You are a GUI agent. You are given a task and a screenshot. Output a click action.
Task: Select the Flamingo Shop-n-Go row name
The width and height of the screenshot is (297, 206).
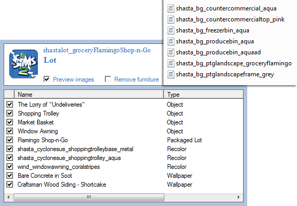[42, 140]
